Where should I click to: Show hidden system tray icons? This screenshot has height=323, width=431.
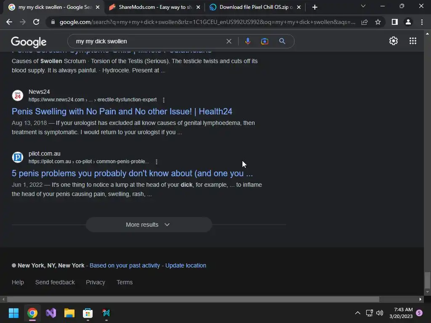(358, 313)
